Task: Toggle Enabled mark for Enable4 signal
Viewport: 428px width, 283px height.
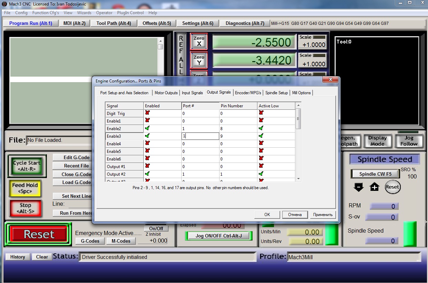Action: pos(147,143)
